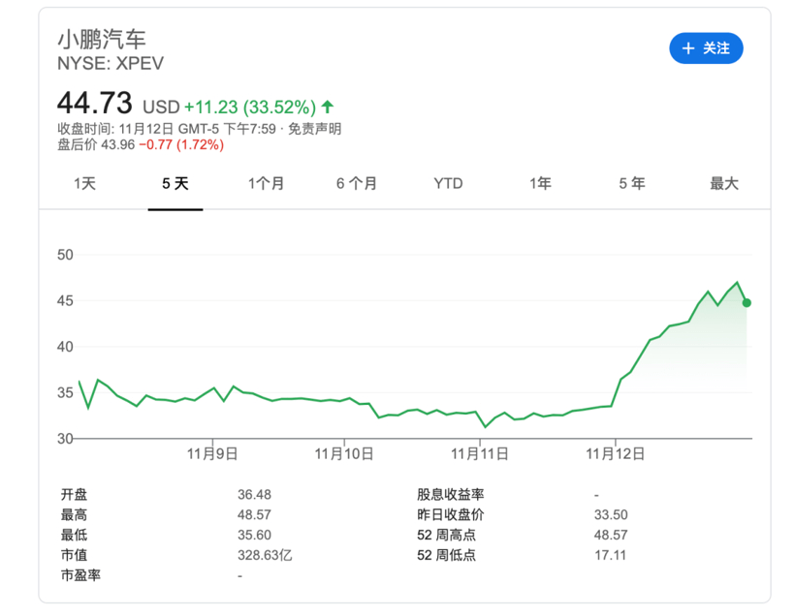Click the 11月11日 axis date label
Screen dimensions: 795x616
pos(480,453)
